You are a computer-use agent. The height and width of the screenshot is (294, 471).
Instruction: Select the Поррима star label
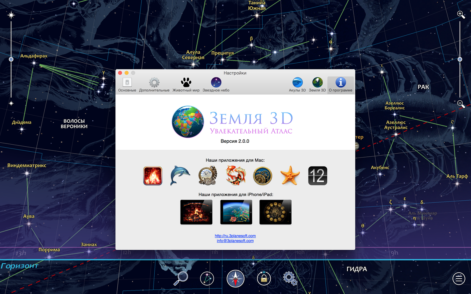[49, 250]
